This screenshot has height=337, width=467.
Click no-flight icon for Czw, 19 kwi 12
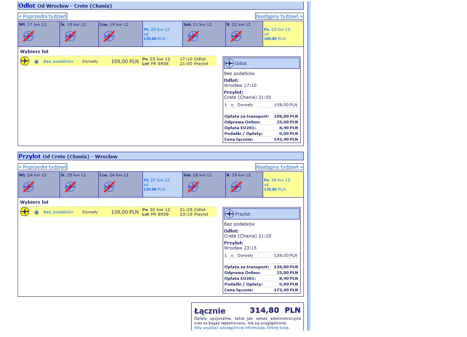(109, 37)
